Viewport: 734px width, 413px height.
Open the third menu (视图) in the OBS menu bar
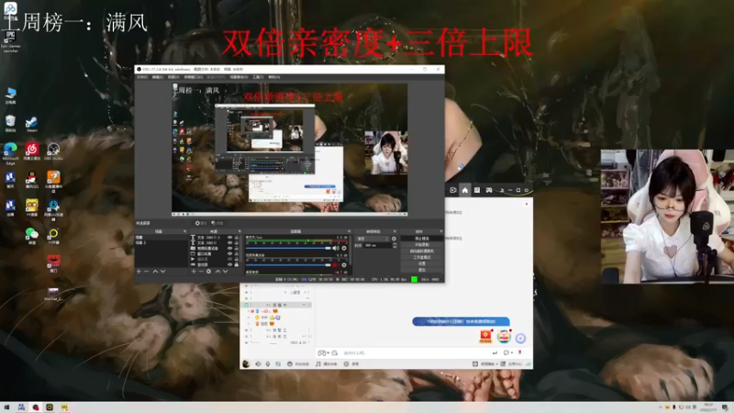pos(173,77)
